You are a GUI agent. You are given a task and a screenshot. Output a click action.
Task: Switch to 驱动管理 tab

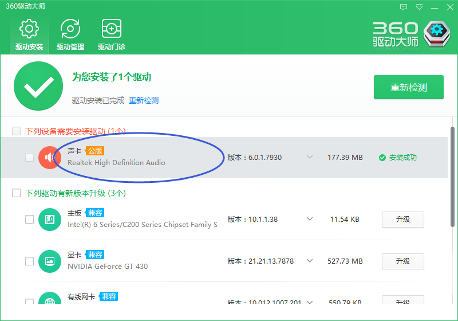[70, 35]
